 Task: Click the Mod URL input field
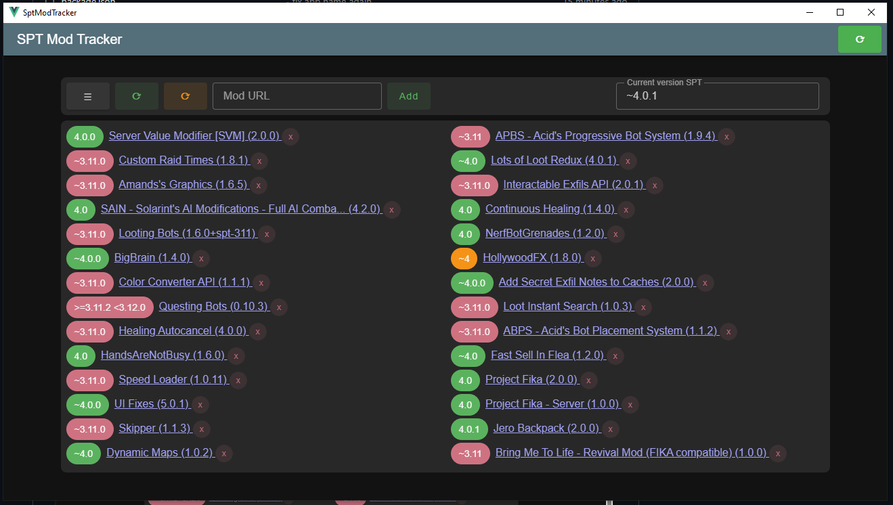(297, 96)
